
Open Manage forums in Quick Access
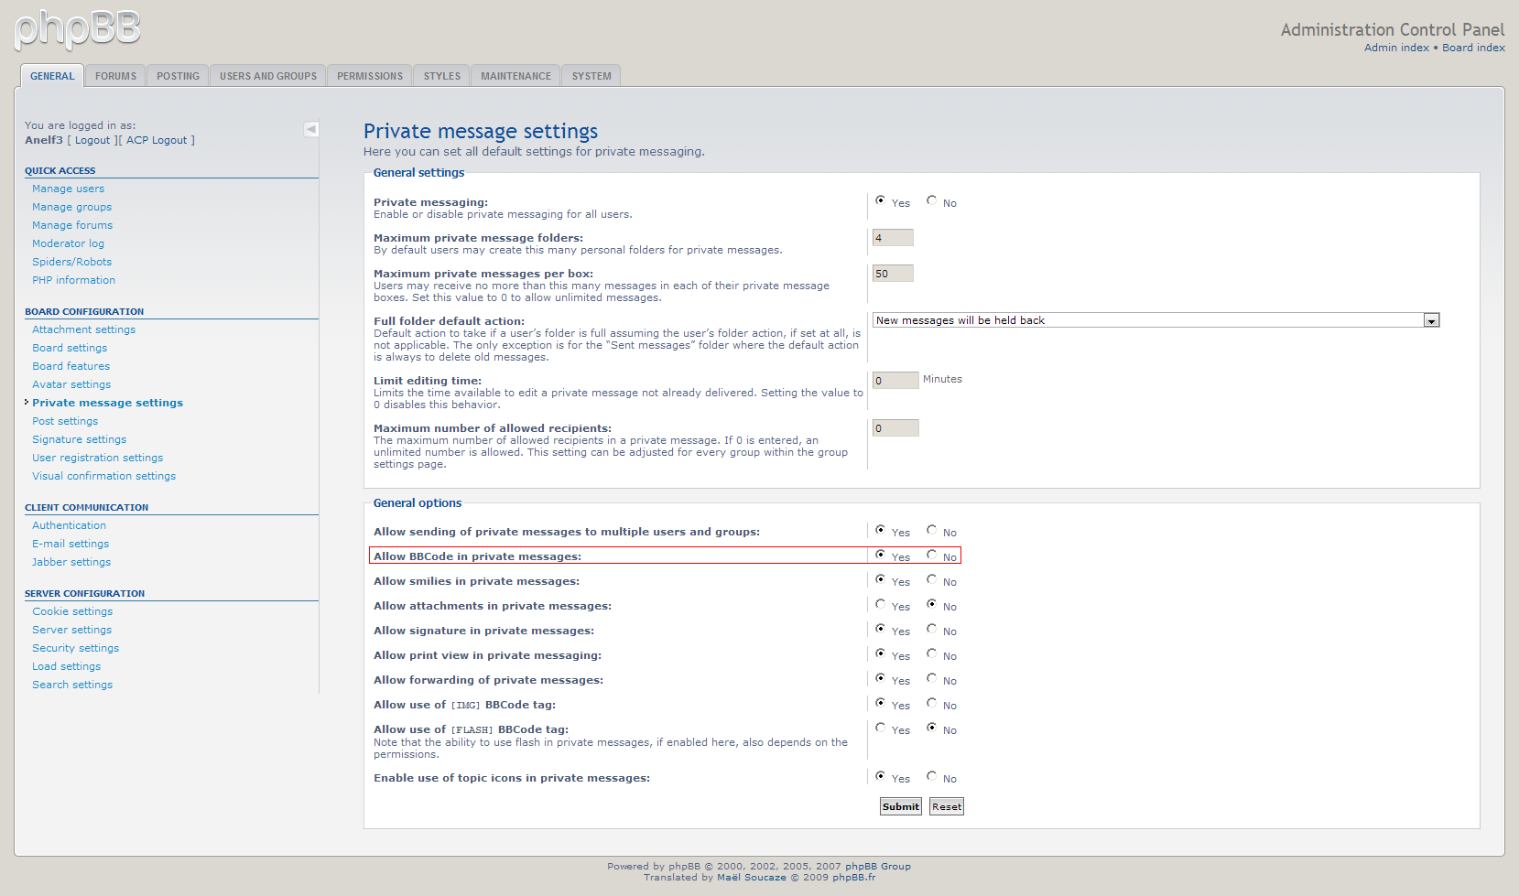click(72, 225)
